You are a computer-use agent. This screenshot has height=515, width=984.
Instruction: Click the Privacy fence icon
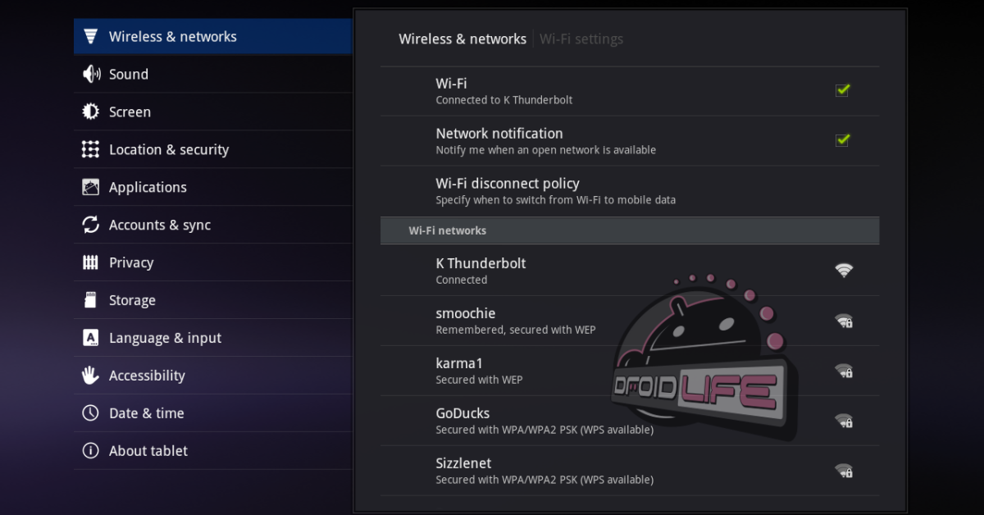(x=91, y=263)
